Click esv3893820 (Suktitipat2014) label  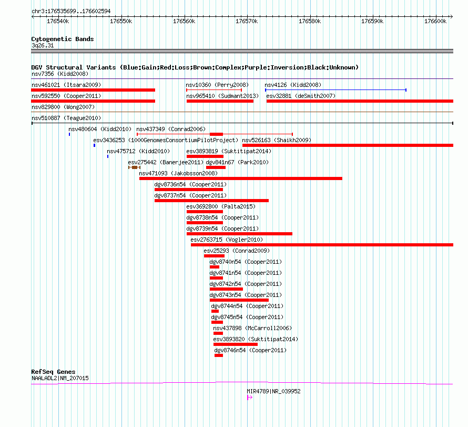point(256,339)
